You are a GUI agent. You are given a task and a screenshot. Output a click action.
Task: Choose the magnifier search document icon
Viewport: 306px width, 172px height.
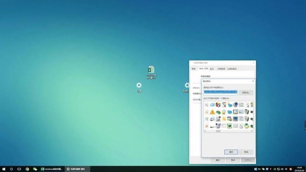click(x=207, y=105)
